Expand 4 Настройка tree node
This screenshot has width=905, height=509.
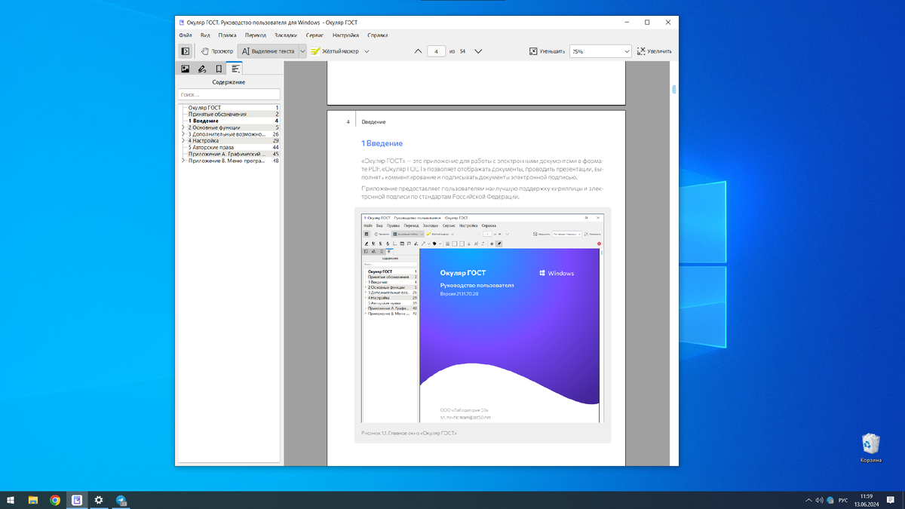click(183, 141)
